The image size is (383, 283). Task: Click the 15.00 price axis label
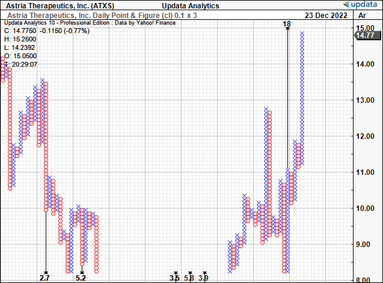[365, 28]
